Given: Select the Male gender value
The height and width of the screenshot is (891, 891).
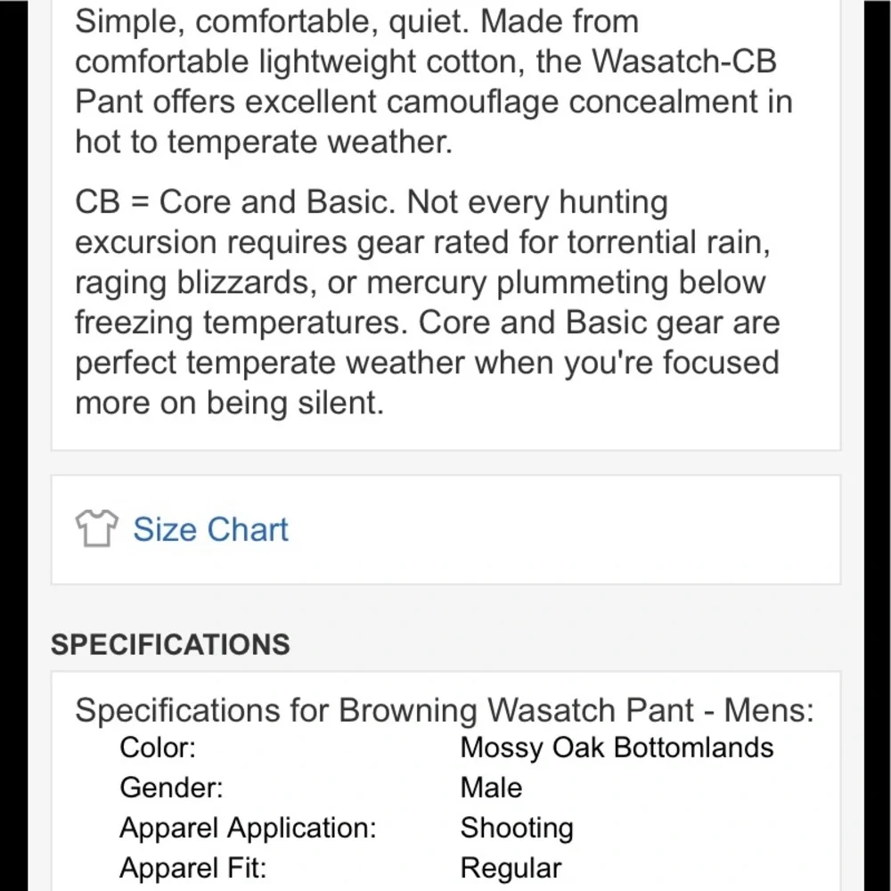Looking at the screenshot, I should click(491, 789).
